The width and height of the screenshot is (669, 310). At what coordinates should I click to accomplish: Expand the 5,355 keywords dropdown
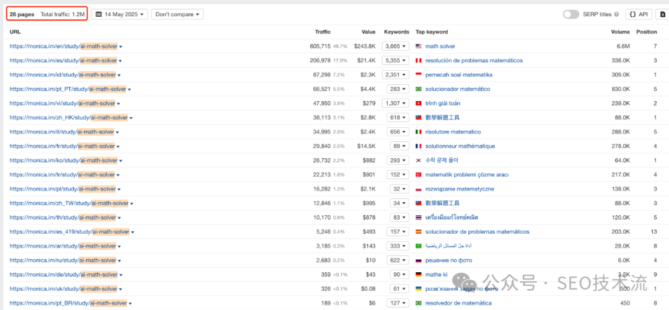(x=395, y=61)
